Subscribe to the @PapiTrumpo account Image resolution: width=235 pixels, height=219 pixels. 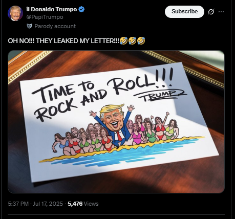point(184,12)
